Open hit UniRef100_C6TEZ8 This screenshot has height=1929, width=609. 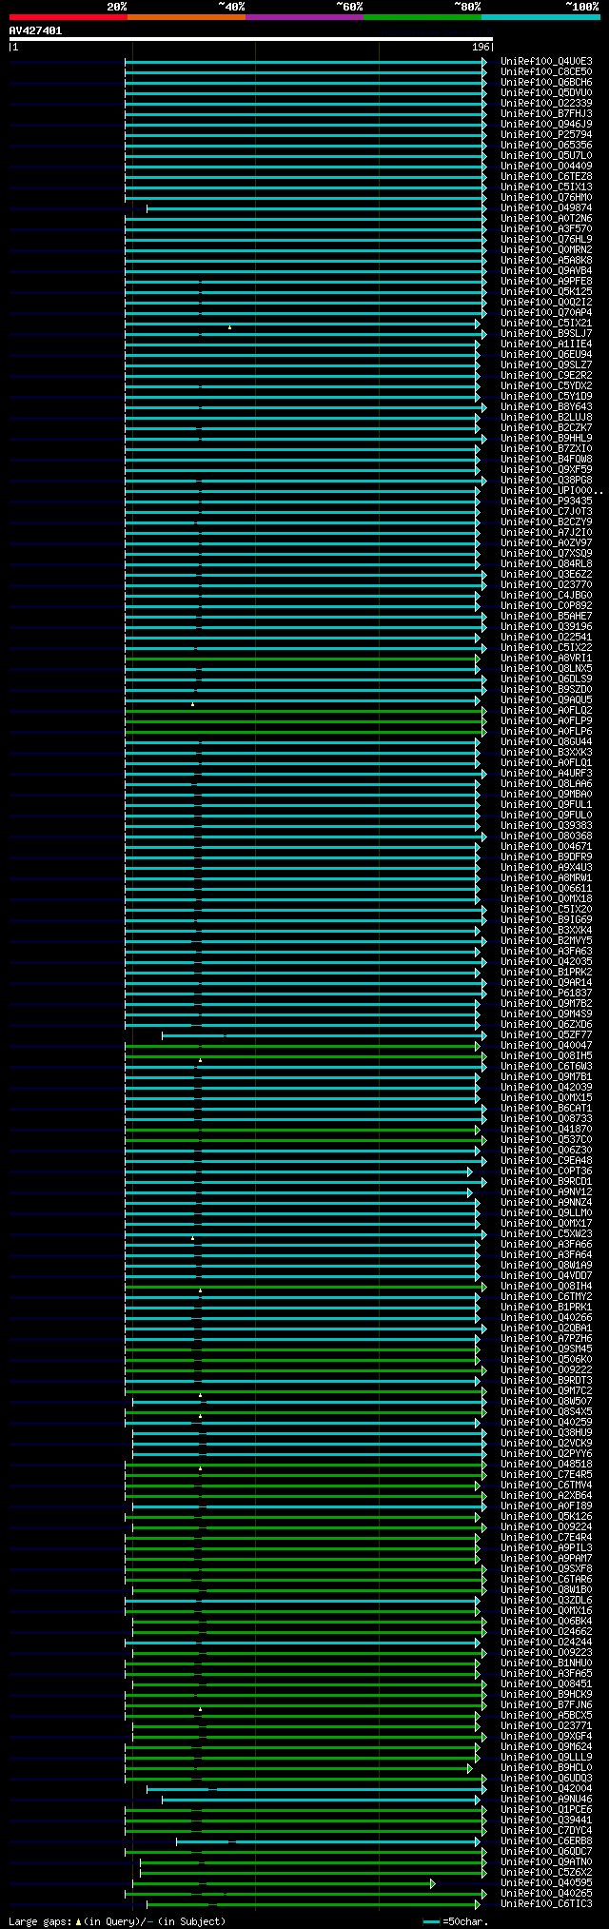pyautogui.click(x=546, y=177)
